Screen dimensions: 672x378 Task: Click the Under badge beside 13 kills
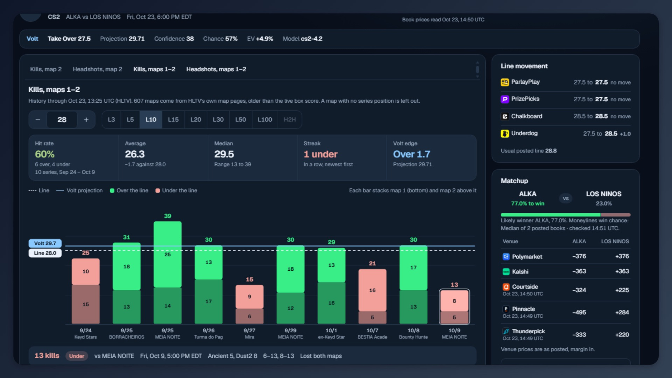76,356
